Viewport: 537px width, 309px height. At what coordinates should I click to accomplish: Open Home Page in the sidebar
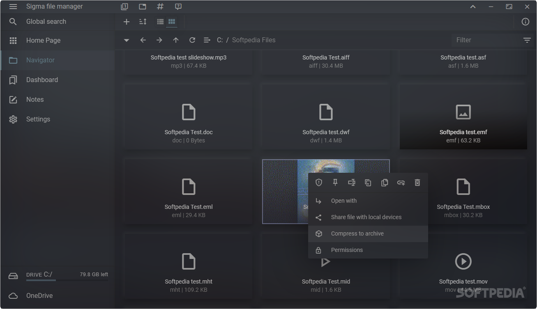click(58, 41)
